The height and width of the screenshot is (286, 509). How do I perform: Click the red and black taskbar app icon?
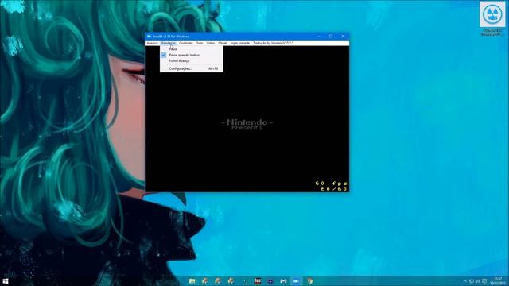pyautogui.click(x=258, y=281)
